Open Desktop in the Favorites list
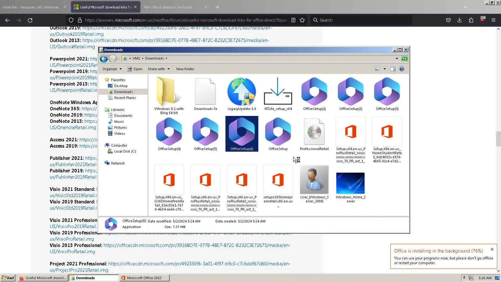 pyautogui.click(x=121, y=86)
